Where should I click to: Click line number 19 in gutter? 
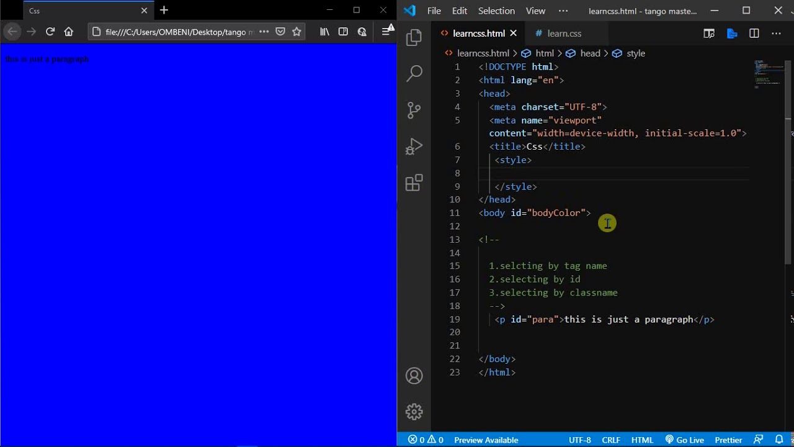455,319
